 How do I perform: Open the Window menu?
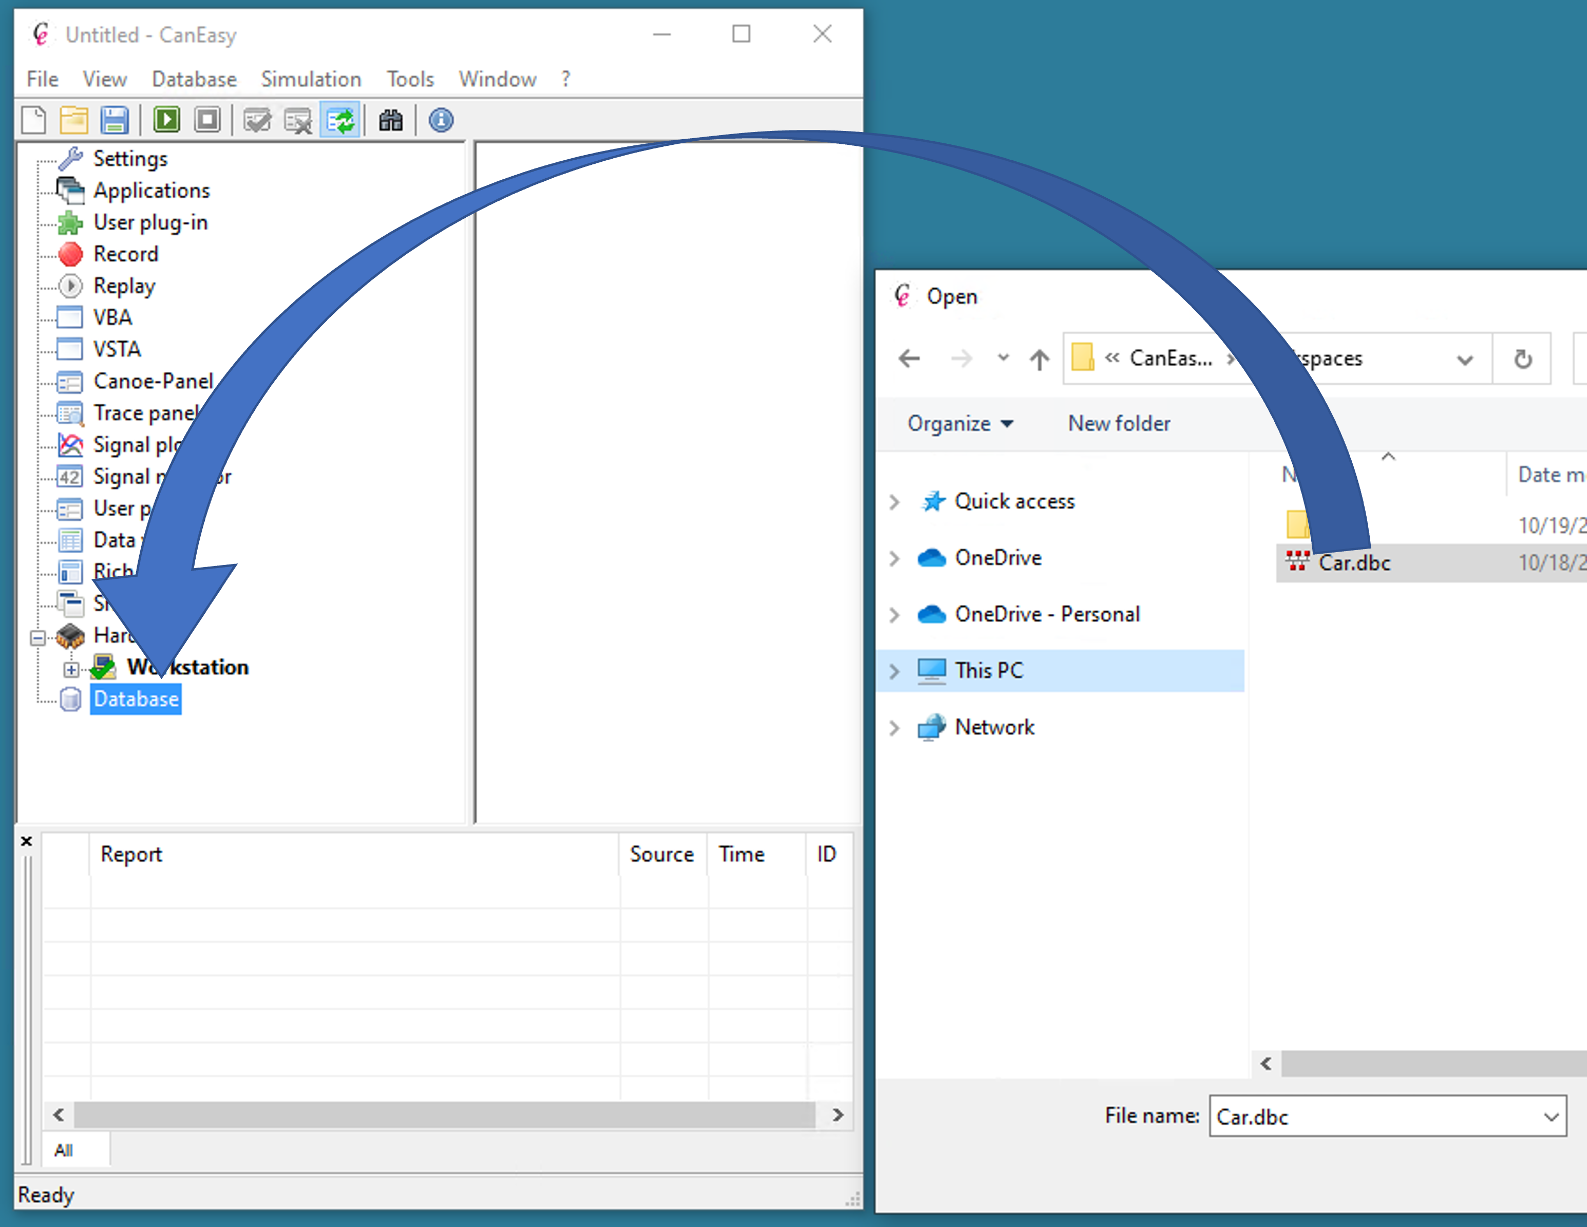click(497, 79)
